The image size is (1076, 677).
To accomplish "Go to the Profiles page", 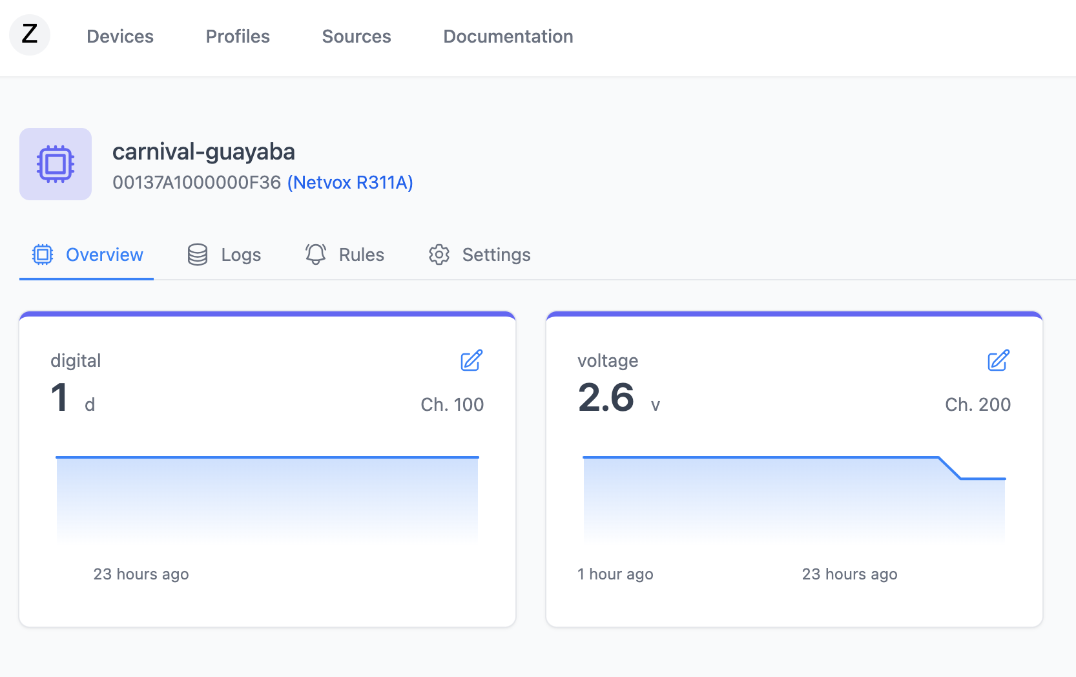I will [238, 36].
